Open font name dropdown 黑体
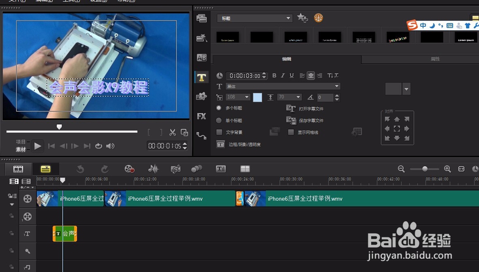Screen dimensions: 479x272 (283, 86)
